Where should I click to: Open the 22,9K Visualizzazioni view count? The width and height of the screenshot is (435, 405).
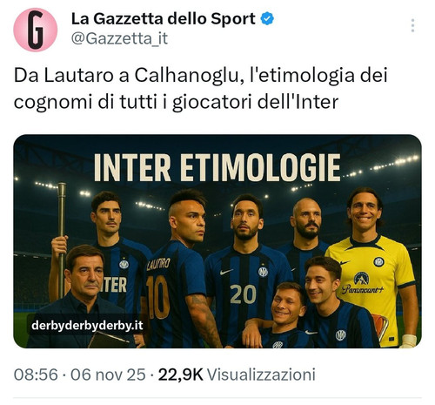pos(237,375)
